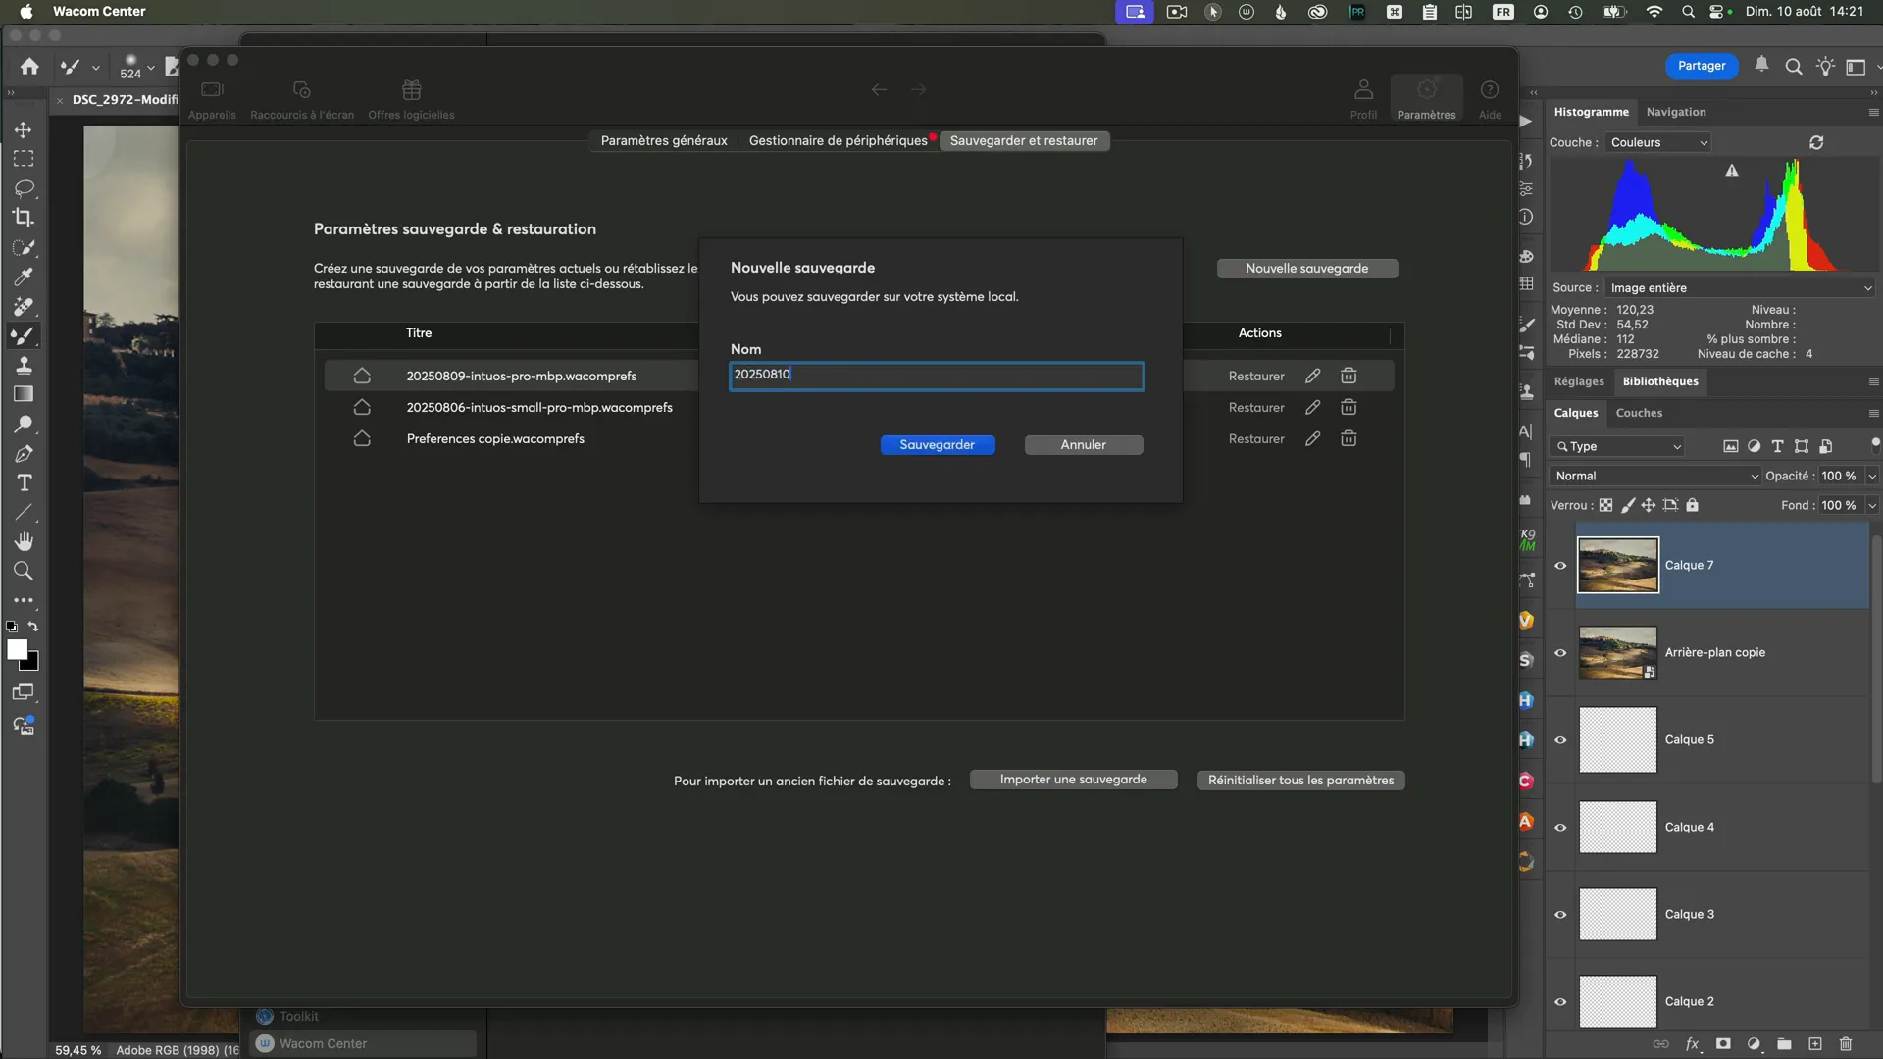Select the Rectangular Marquee tool
The height and width of the screenshot is (1059, 1883).
click(24, 159)
